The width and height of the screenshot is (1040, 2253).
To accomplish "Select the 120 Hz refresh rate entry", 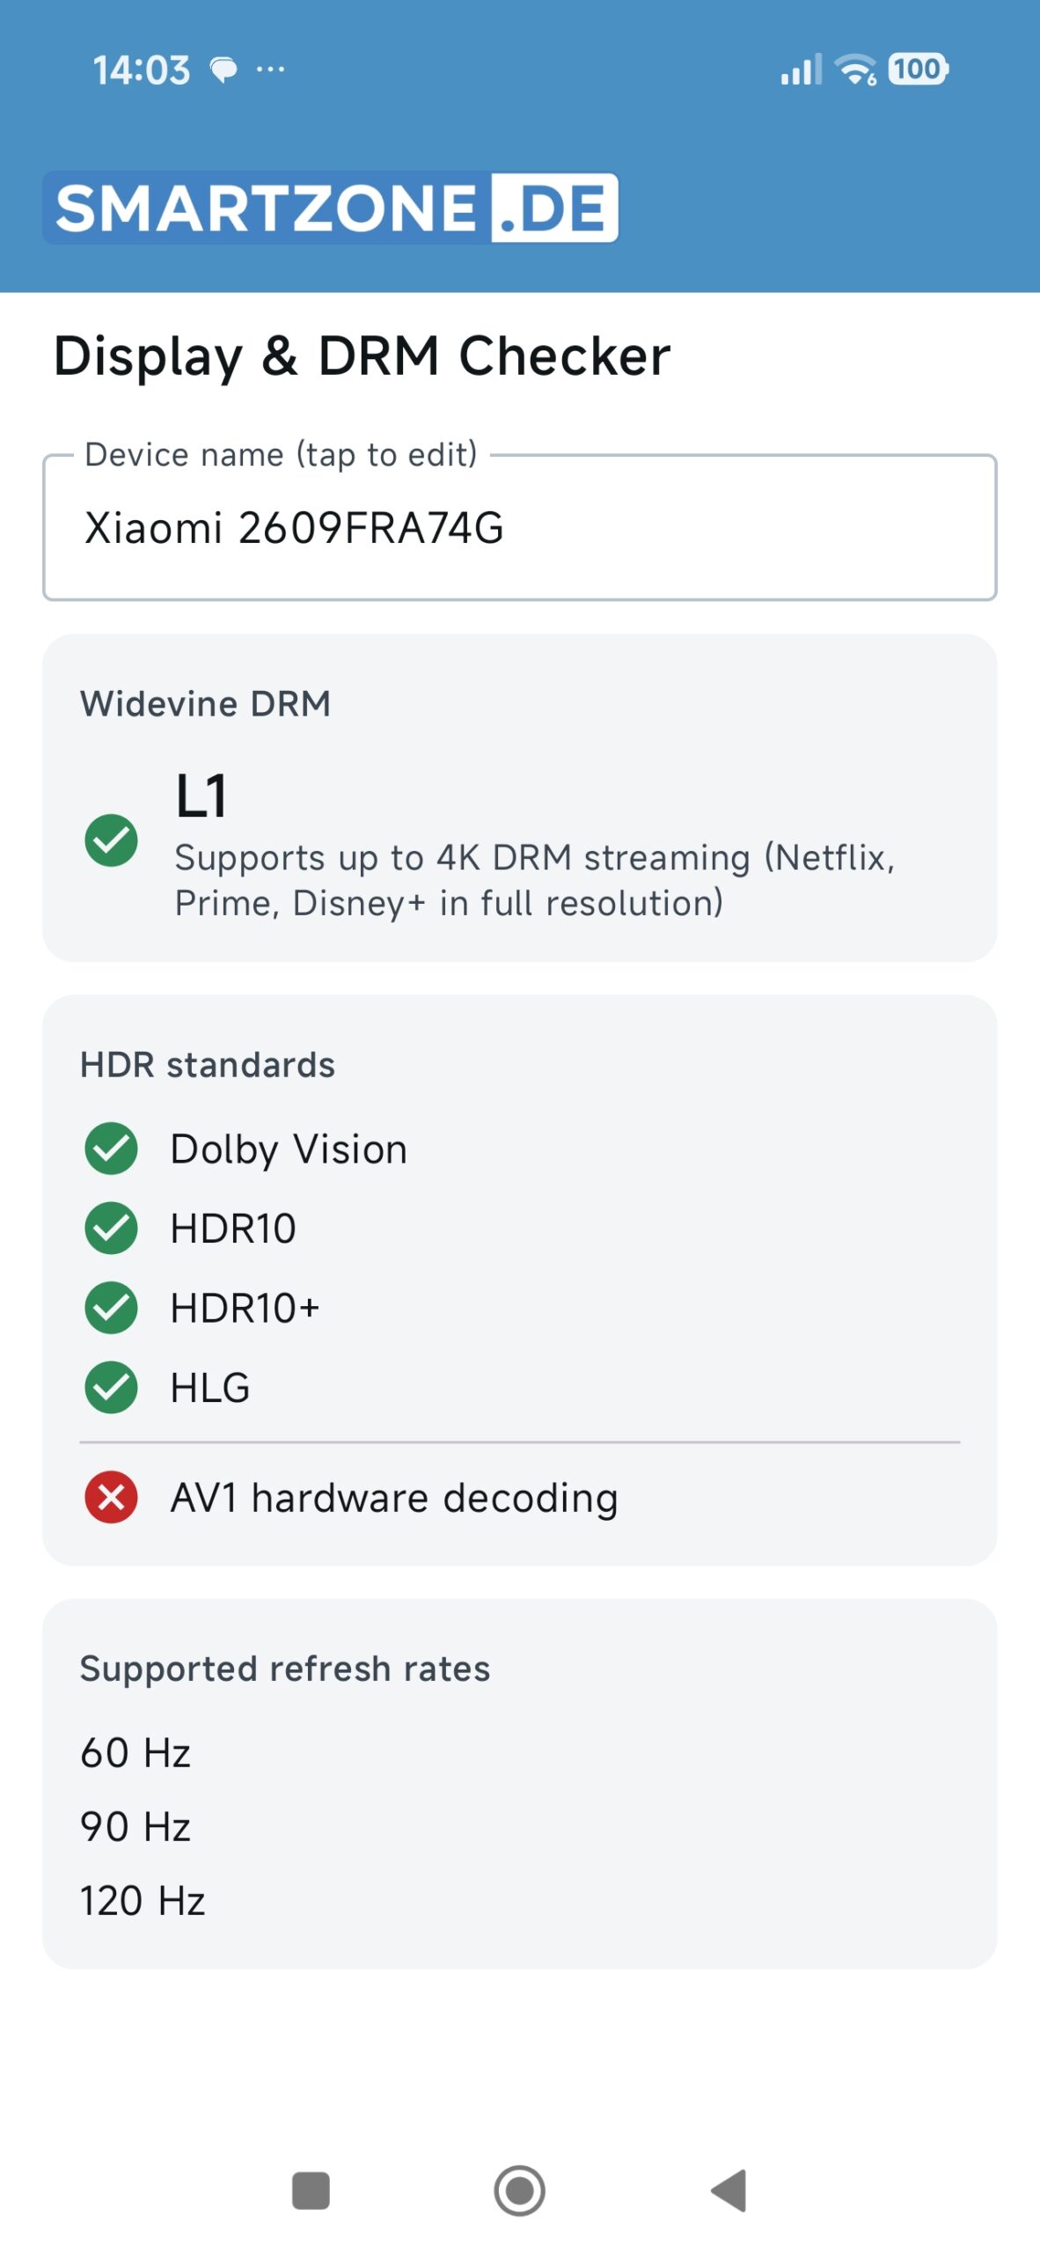I will point(143,1900).
